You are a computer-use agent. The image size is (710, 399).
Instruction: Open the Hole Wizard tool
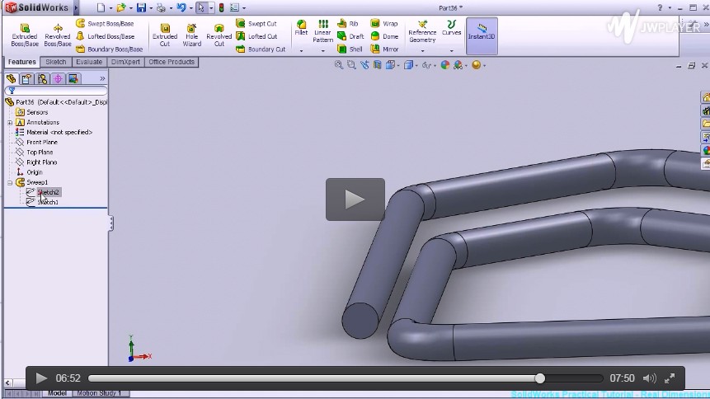click(x=191, y=35)
